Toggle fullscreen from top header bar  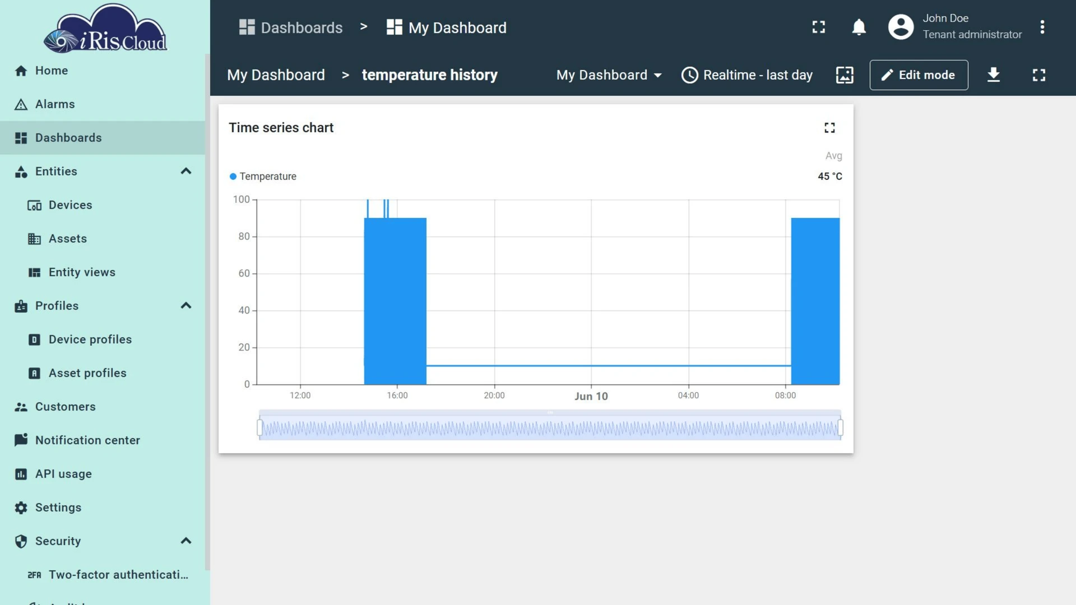(x=819, y=27)
